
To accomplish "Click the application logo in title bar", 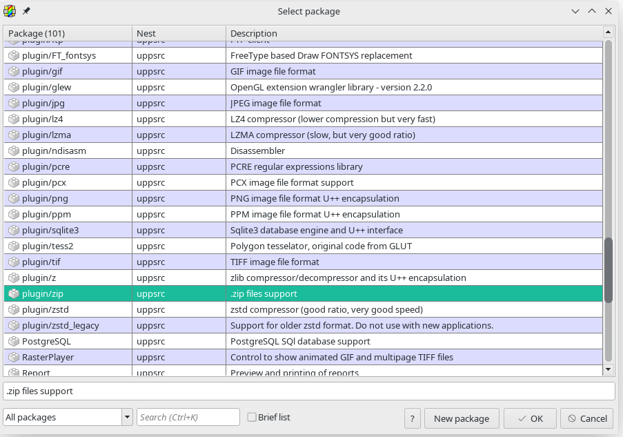I will click(10, 11).
